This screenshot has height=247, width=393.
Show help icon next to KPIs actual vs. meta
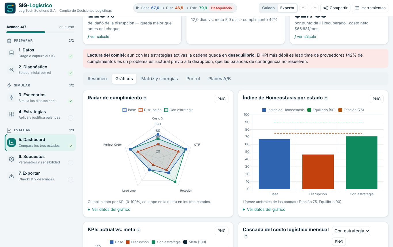pos(139,230)
